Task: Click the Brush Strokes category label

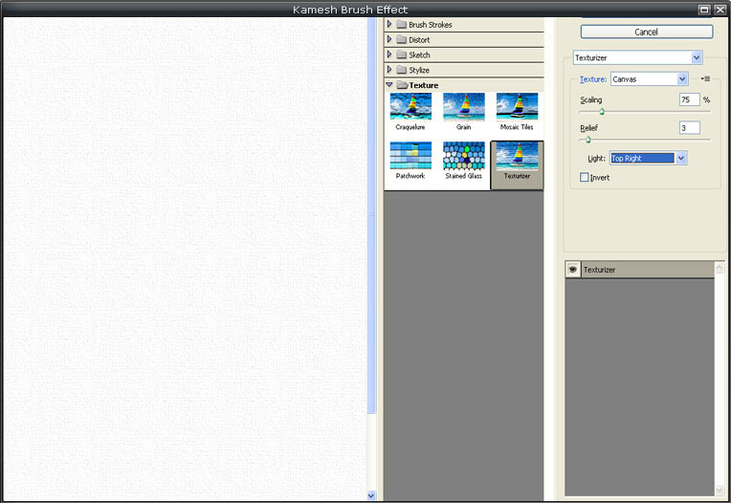Action: (x=431, y=25)
